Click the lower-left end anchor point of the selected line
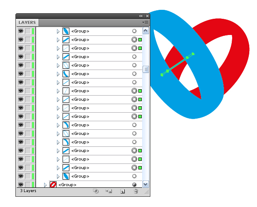257x207 pixels. (162, 75)
